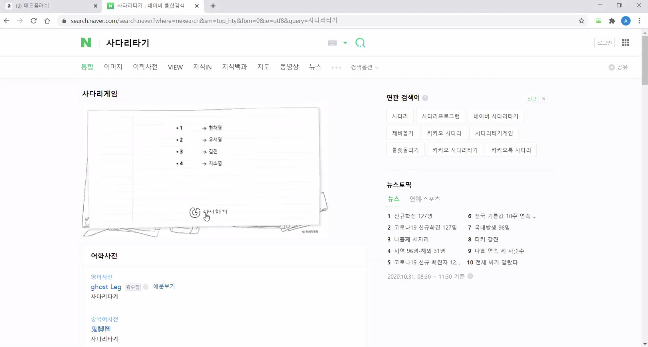This screenshot has width=648, height=347.
Task: Click related search 카카오 사다리타기
Action: point(455,150)
